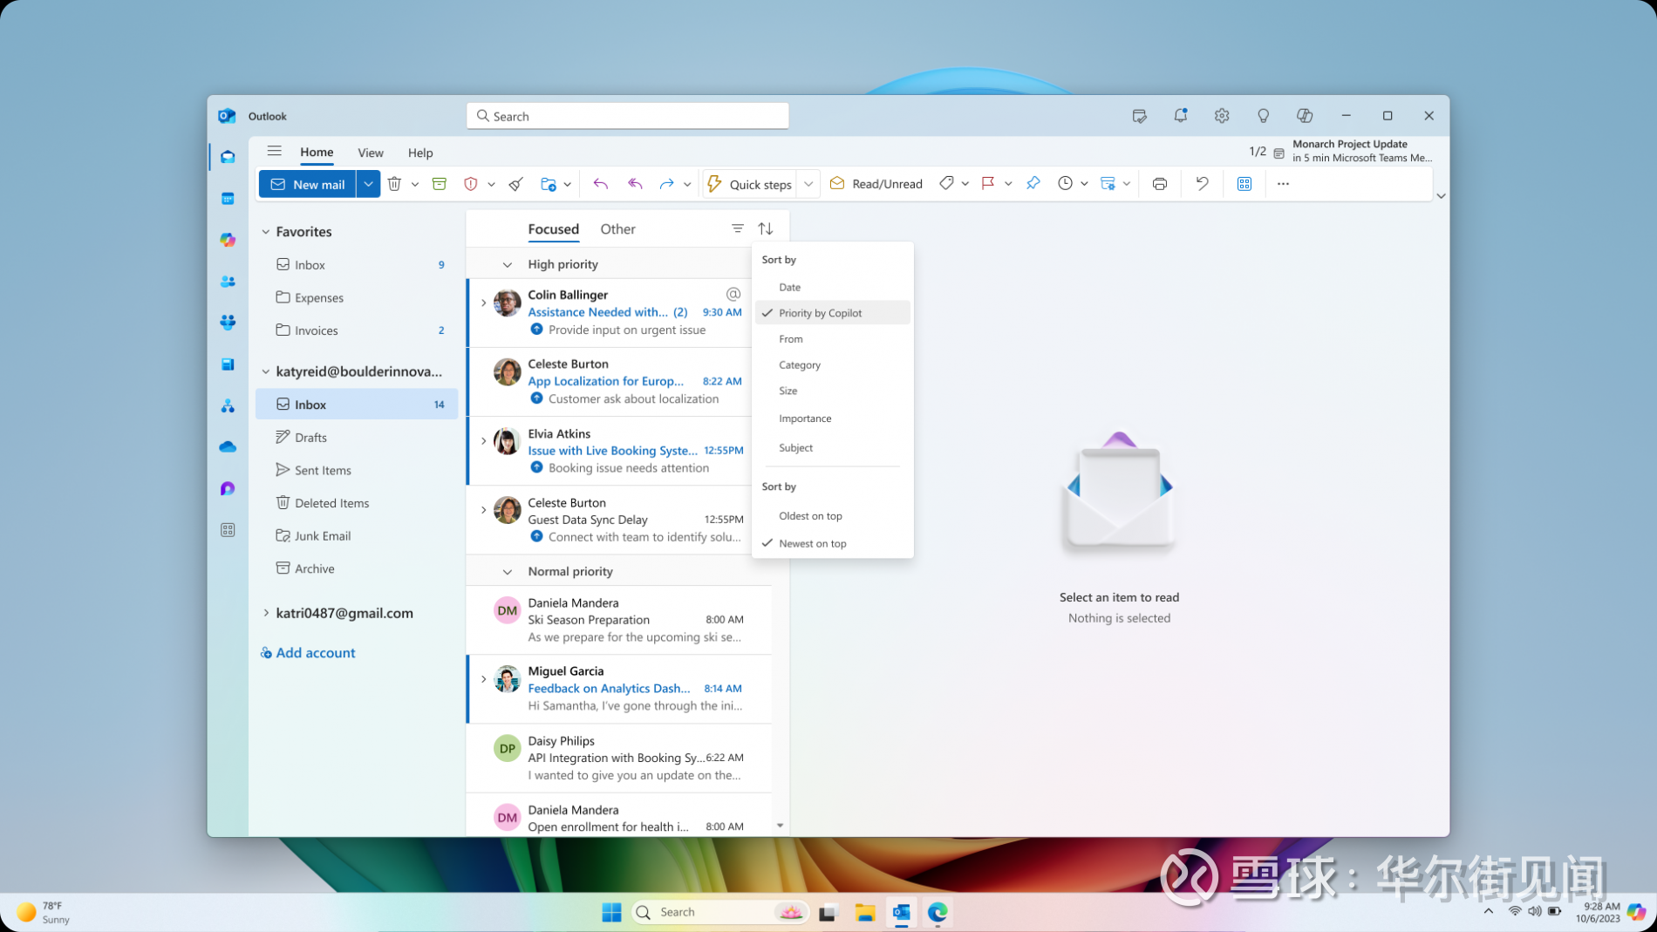
Task: Click the Archive icon in the toolbar
Action: [440, 184]
